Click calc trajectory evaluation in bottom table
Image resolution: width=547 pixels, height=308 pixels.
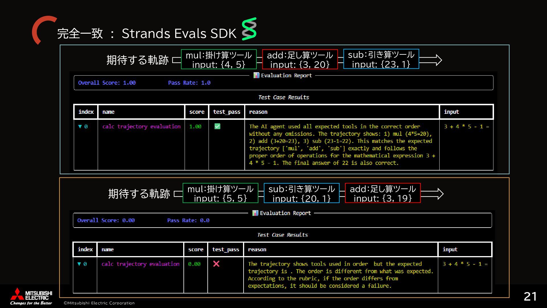tap(140, 264)
